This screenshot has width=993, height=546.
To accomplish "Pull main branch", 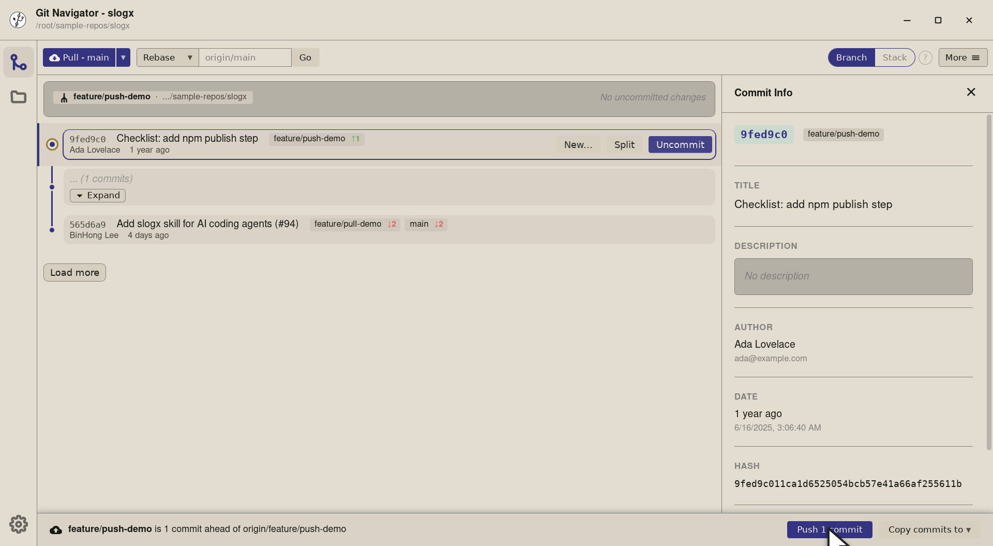I will click(79, 57).
